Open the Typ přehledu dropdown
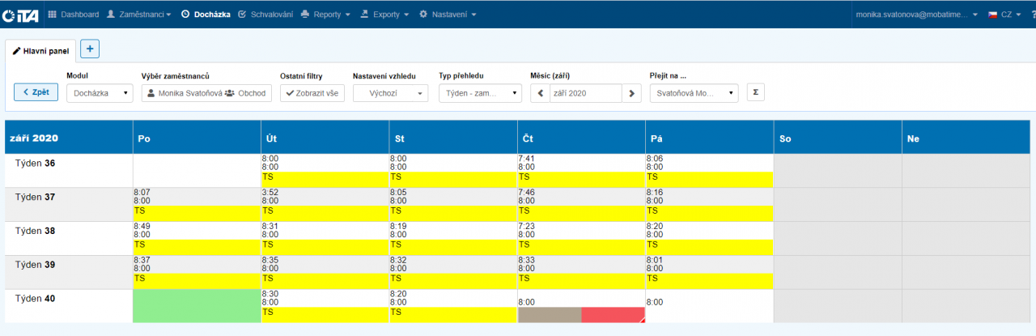1036x336 pixels. pos(480,93)
